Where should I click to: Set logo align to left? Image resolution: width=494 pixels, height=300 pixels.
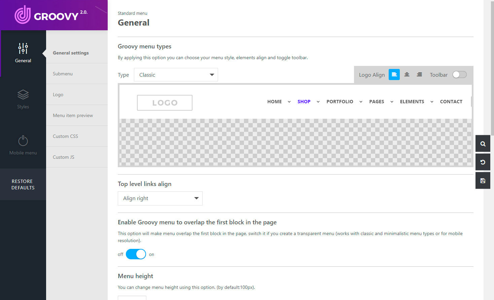[x=394, y=75]
